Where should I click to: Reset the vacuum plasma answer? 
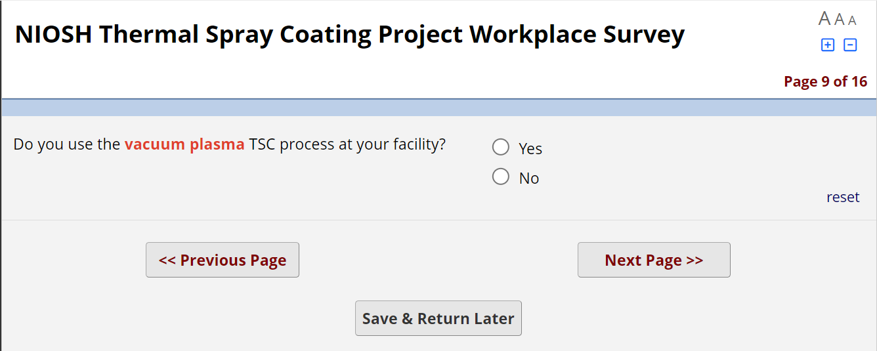[x=843, y=197]
